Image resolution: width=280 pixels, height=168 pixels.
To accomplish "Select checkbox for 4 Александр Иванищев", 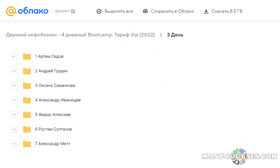I will 14,100.
